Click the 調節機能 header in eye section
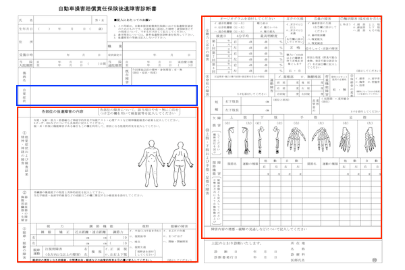Image resolution: width=405 pixels, height=270 pixels. click(x=101, y=226)
